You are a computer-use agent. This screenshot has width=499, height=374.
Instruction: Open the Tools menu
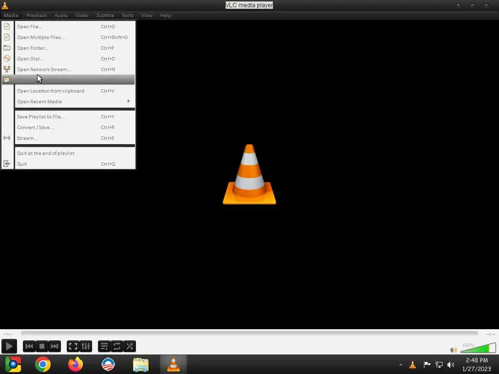click(127, 15)
